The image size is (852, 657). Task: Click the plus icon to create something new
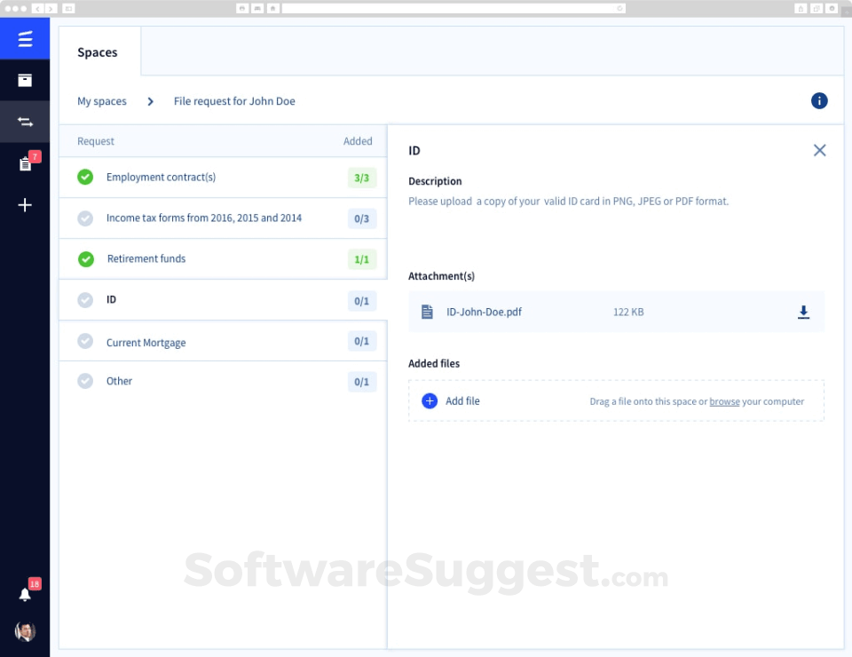(26, 205)
